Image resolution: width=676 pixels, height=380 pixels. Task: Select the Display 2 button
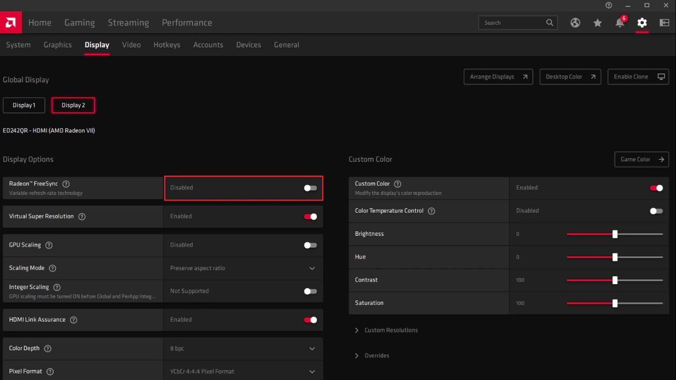click(x=73, y=105)
